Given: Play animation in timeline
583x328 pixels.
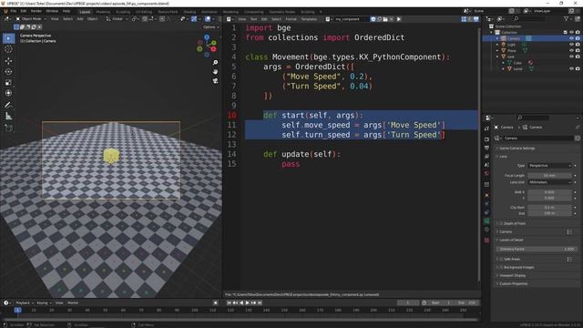Looking at the screenshot, I should point(247,302).
